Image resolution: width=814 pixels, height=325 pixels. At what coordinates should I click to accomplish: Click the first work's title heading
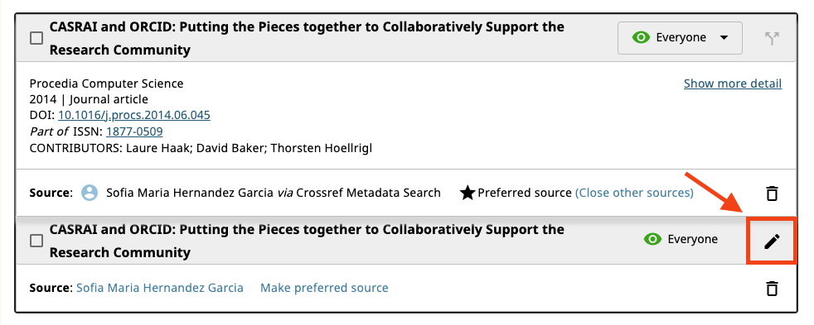307,38
